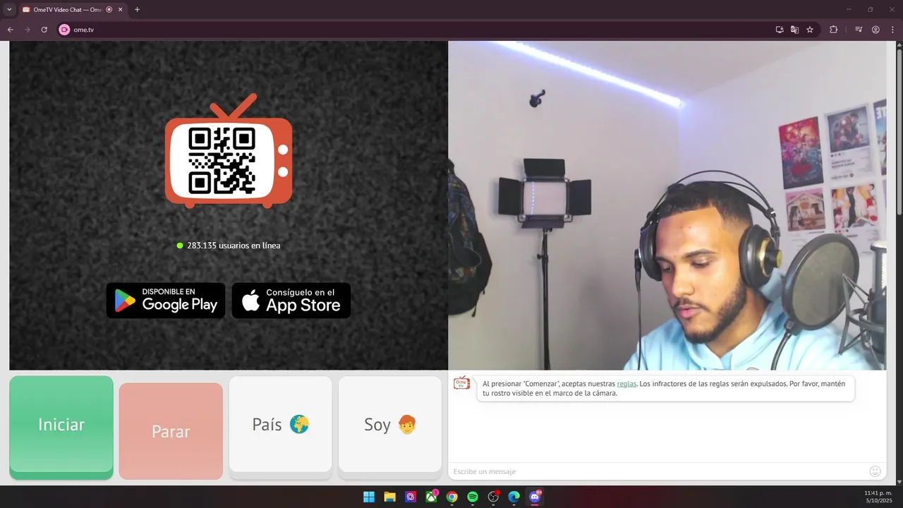This screenshot has height=508, width=903.
Task: Open the reglas rules link
Action: pyautogui.click(x=626, y=384)
